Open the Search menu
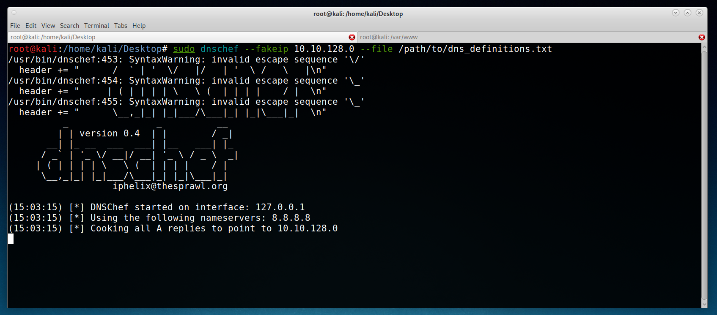 [69, 26]
